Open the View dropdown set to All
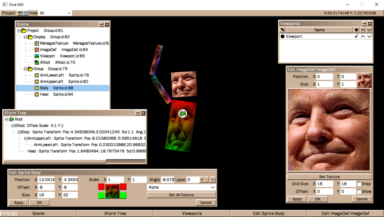This screenshot has height=217, width=384. (x=55, y=13)
